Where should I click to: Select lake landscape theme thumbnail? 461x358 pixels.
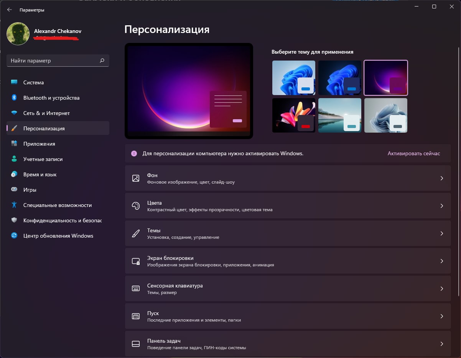coord(340,115)
